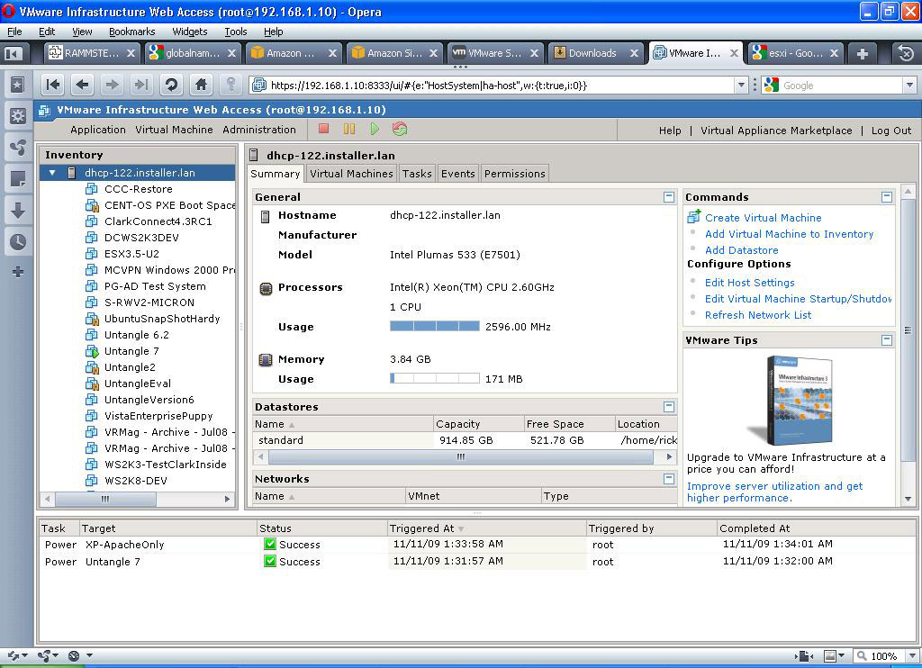The image size is (922, 668).
Task: Open the zoom level dropdown arrow
Action: pos(912,655)
